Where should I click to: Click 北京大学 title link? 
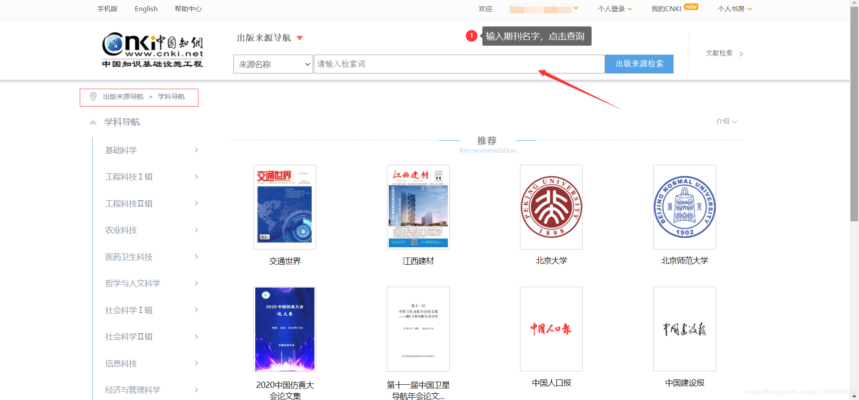coord(551,261)
